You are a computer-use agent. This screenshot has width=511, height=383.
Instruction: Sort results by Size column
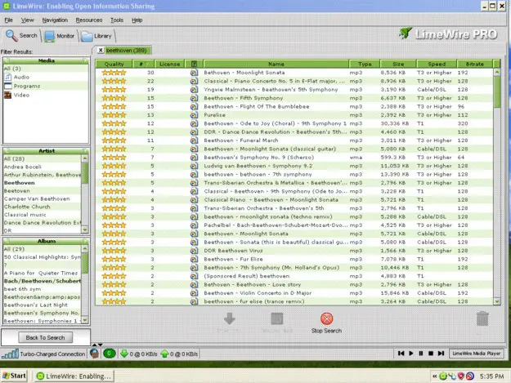coord(398,64)
